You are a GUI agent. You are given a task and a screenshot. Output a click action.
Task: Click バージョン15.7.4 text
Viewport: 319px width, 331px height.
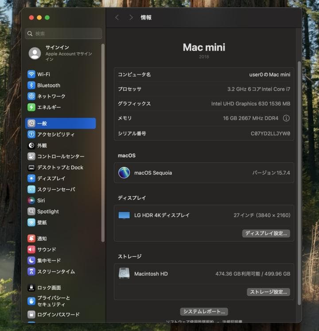pyautogui.click(x=271, y=173)
